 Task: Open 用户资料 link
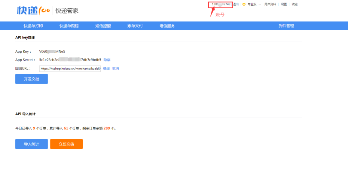(270, 4)
